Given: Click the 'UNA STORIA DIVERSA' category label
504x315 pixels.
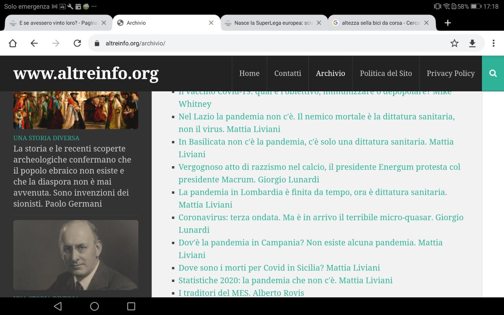Looking at the screenshot, I should coord(46,138).
